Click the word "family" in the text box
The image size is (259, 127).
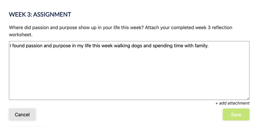pos(201,46)
